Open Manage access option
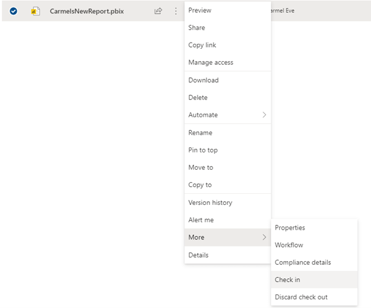The height and width of the screenshot is (308, 371). (210, 62)
